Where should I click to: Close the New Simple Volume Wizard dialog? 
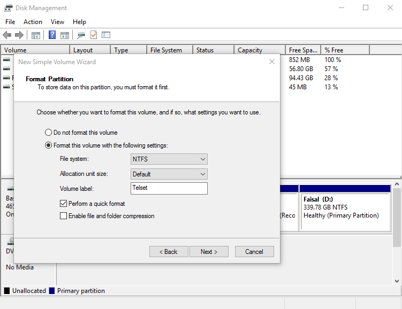[272, 62]
